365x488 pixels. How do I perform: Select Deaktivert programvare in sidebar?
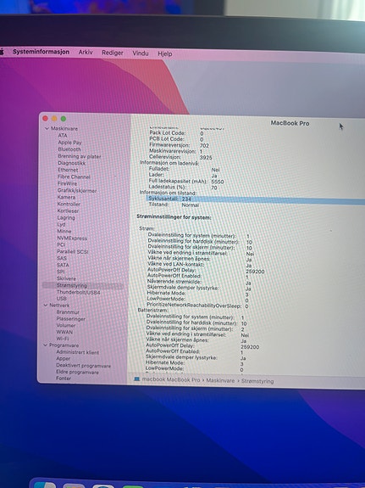click(83, 366)
